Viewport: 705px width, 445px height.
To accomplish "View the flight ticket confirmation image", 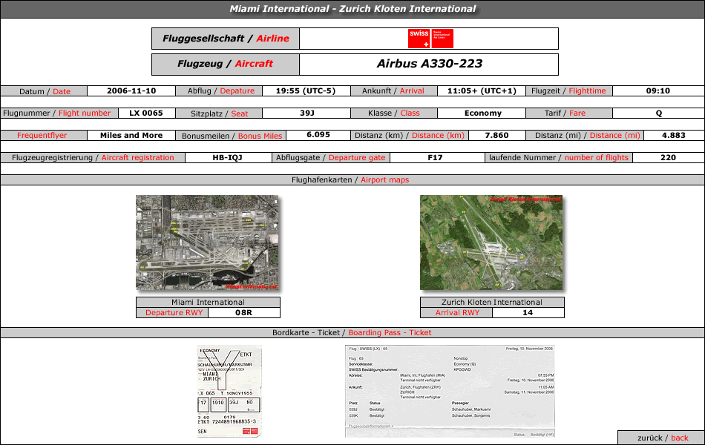I will click(x=450, y=391).
